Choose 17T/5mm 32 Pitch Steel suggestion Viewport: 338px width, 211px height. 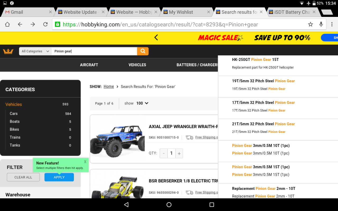pos(278,108)
